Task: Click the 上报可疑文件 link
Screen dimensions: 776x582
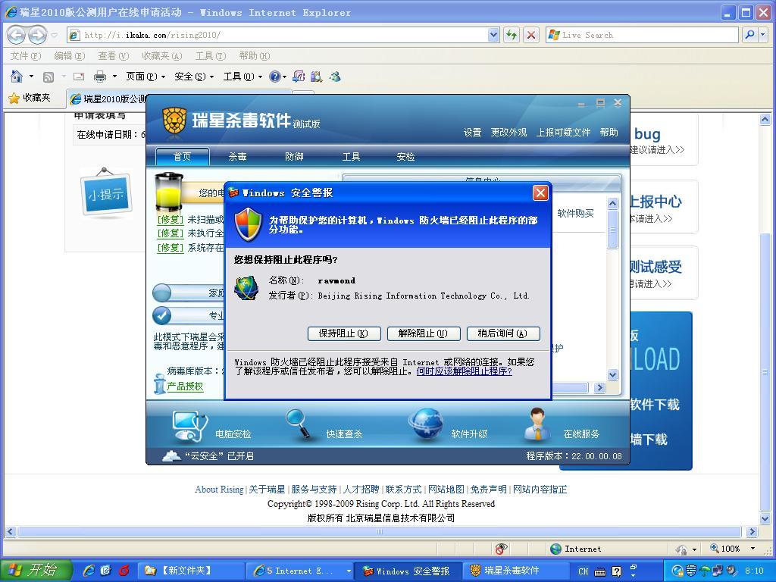Action: click(x=563, y=132)
